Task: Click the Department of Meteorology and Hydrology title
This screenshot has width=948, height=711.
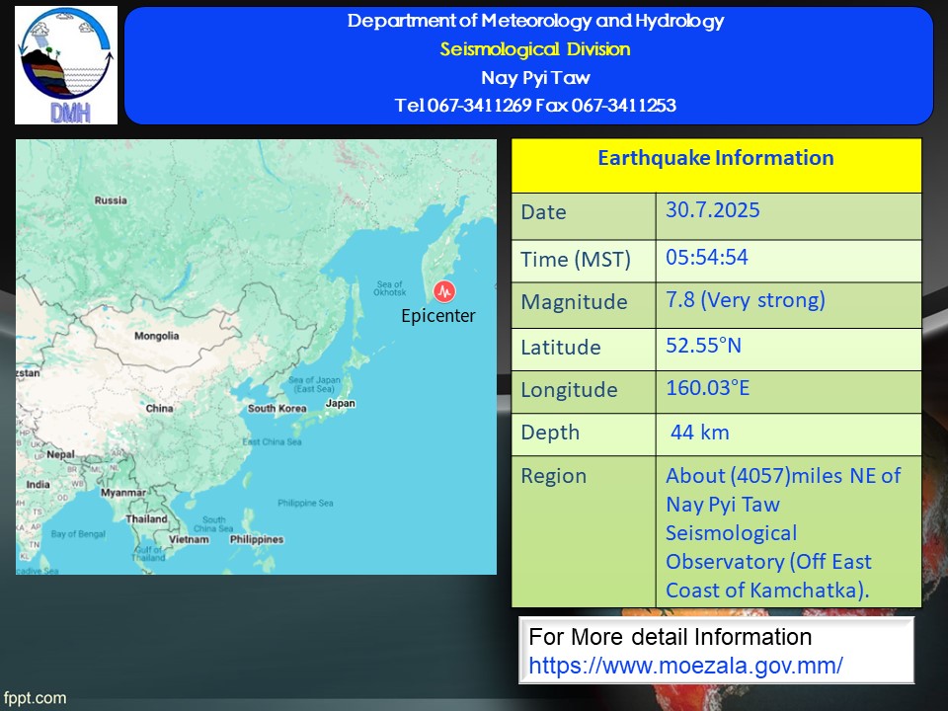Action: (x=535, y=21)
